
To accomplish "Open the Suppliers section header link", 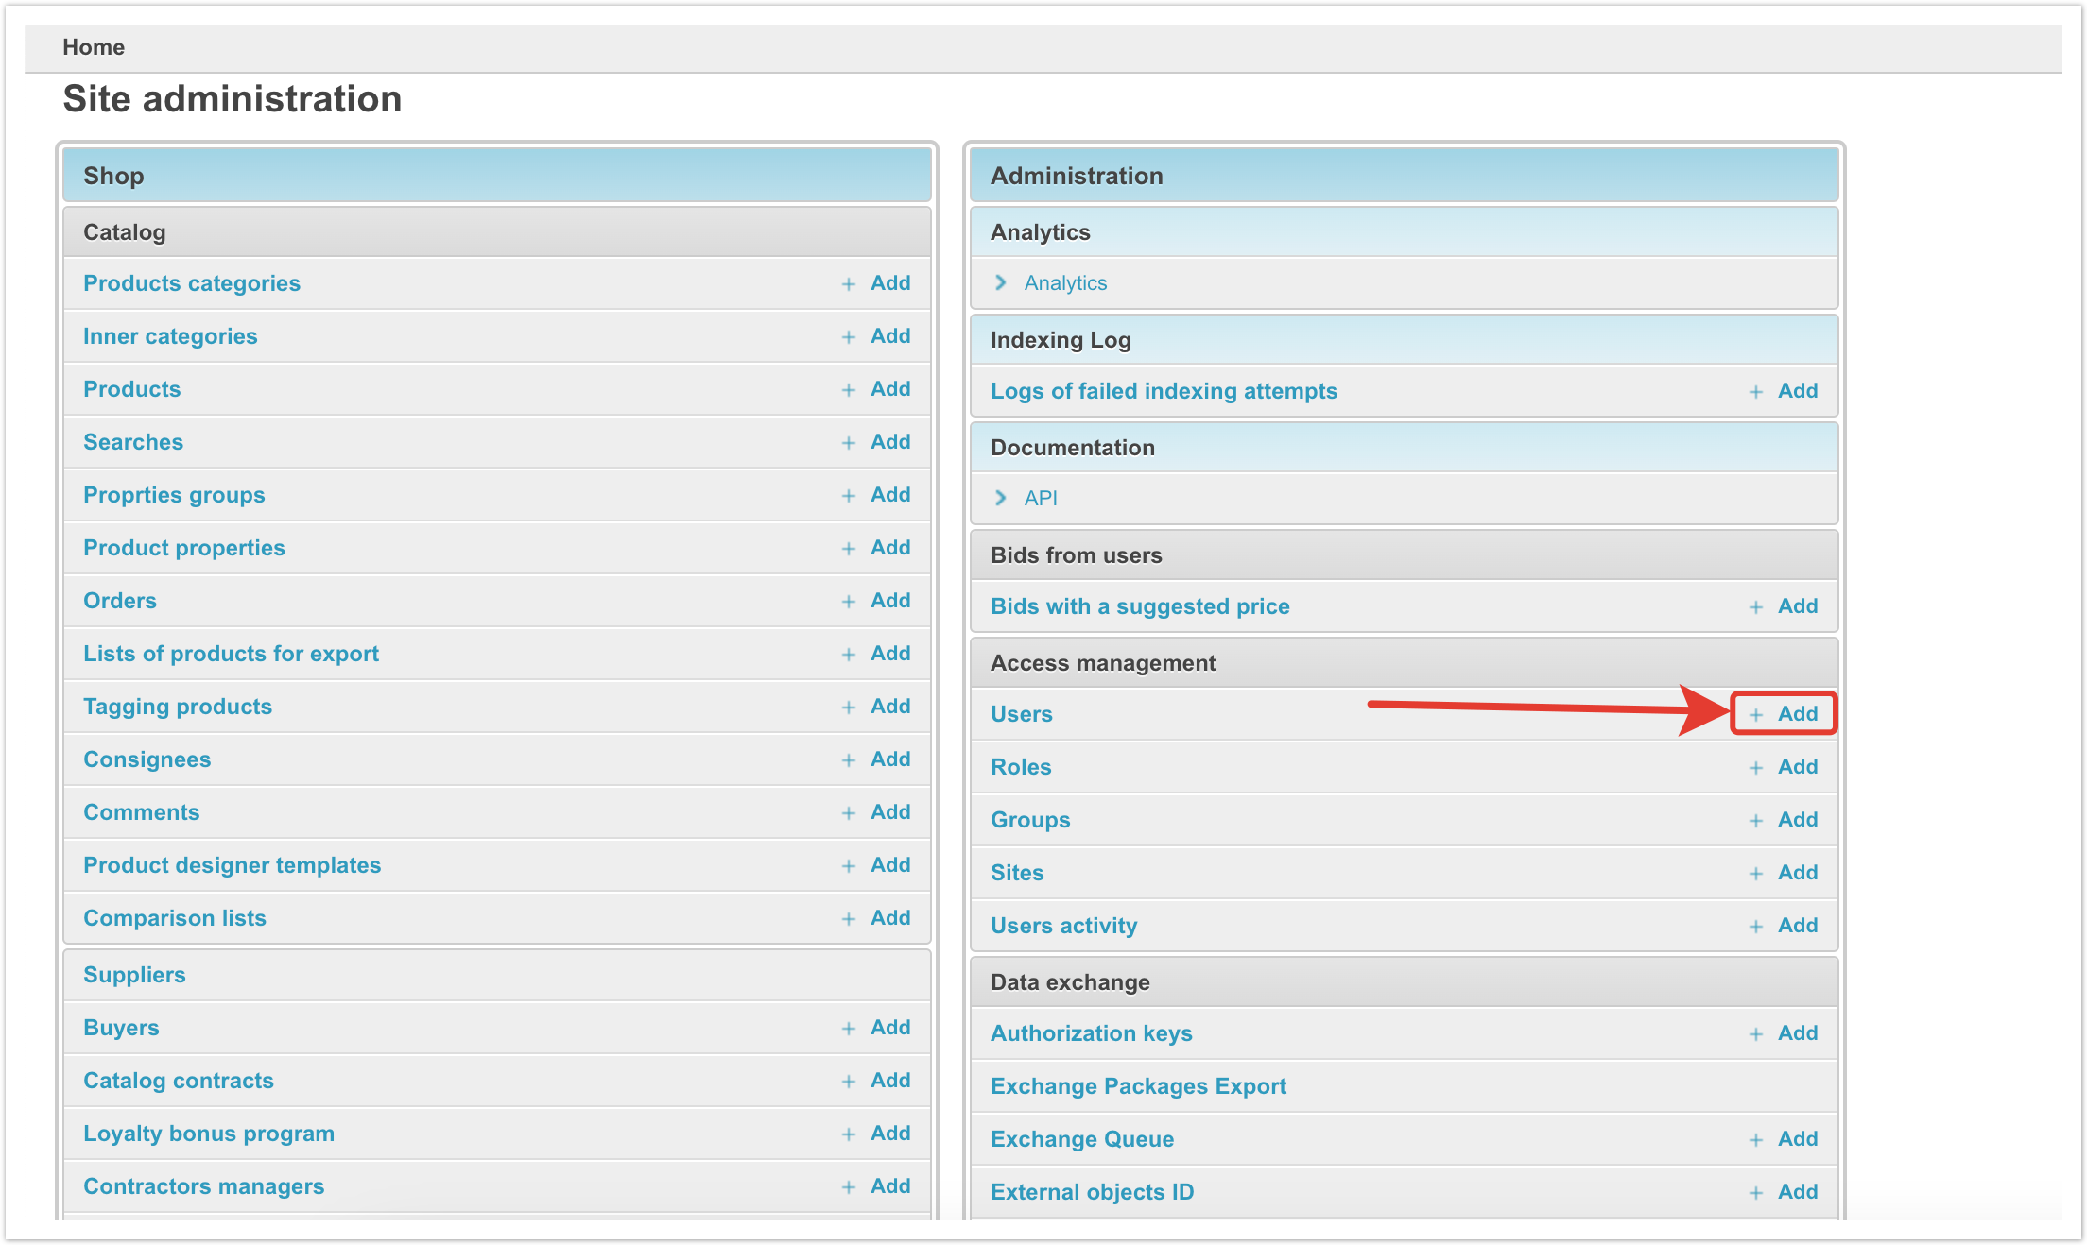I will click(x=134, y=975).
